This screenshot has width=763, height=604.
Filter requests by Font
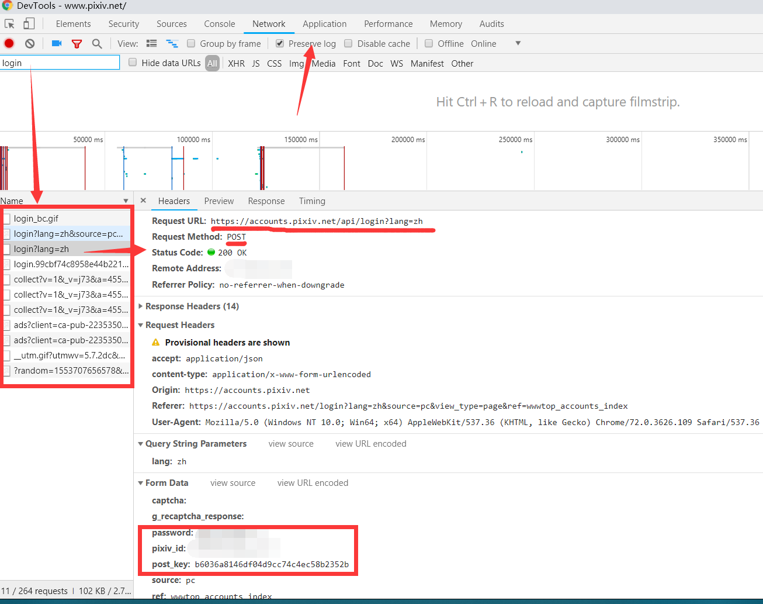352,63
